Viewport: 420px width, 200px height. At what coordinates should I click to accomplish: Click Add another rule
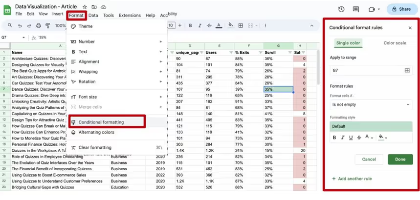coord(352,179)
